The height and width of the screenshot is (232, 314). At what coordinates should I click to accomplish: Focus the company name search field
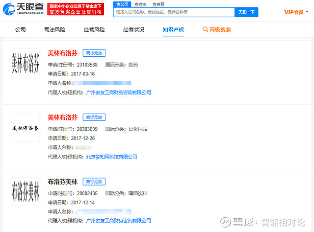point(174,12)
